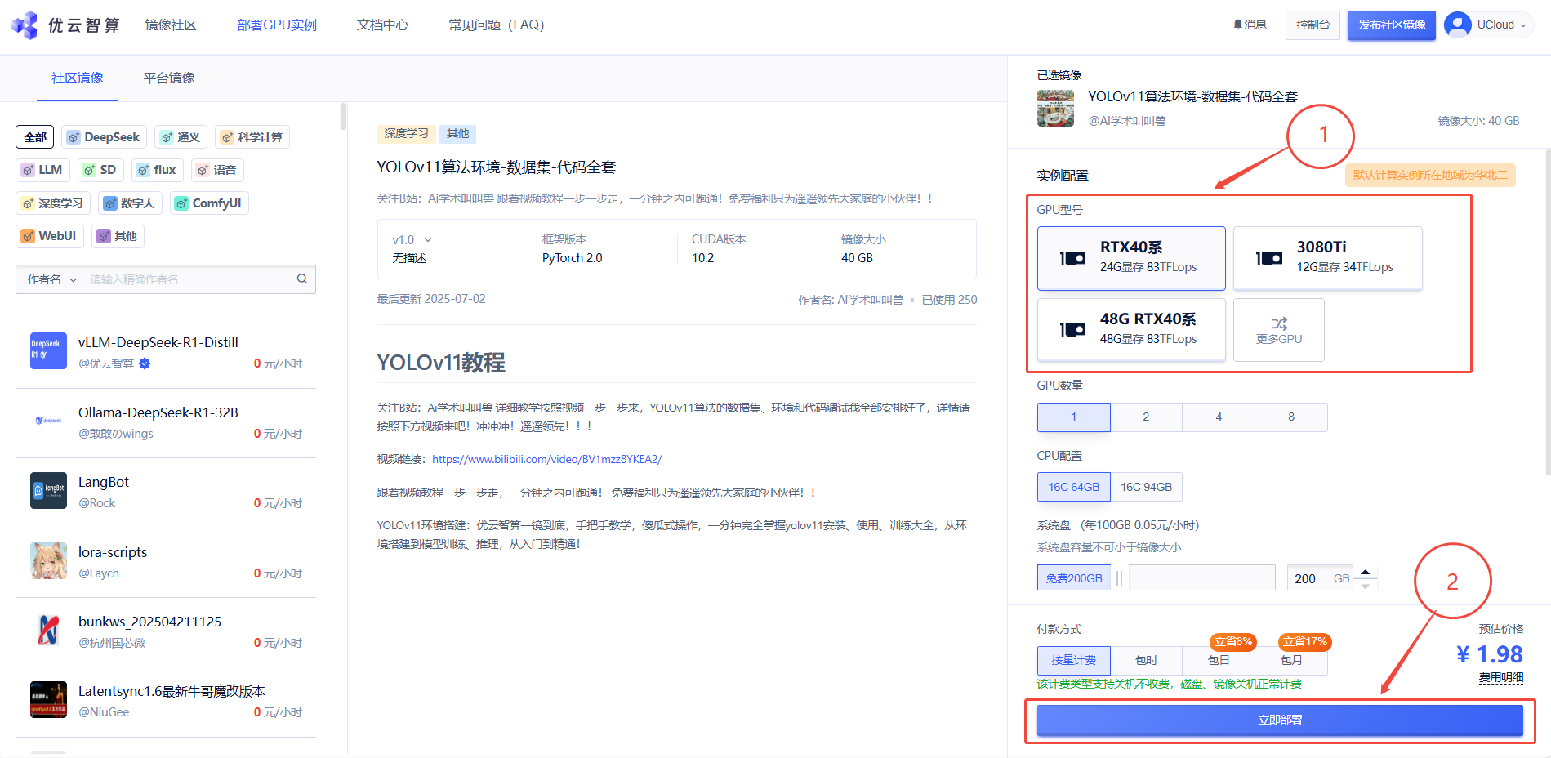1551x758 pixels.
Task: Click the bunkws_202504211125 image icon
Action: pos(48,630)
